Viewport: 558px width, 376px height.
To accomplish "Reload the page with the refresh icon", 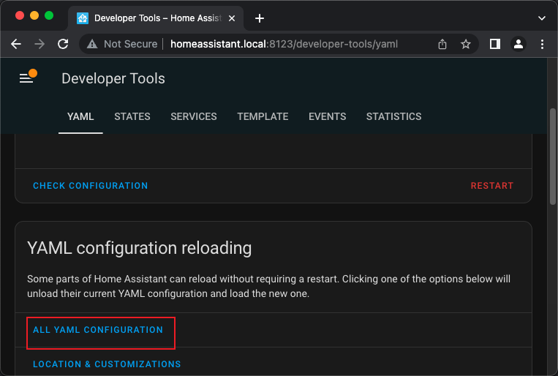I will coord(63,44).
